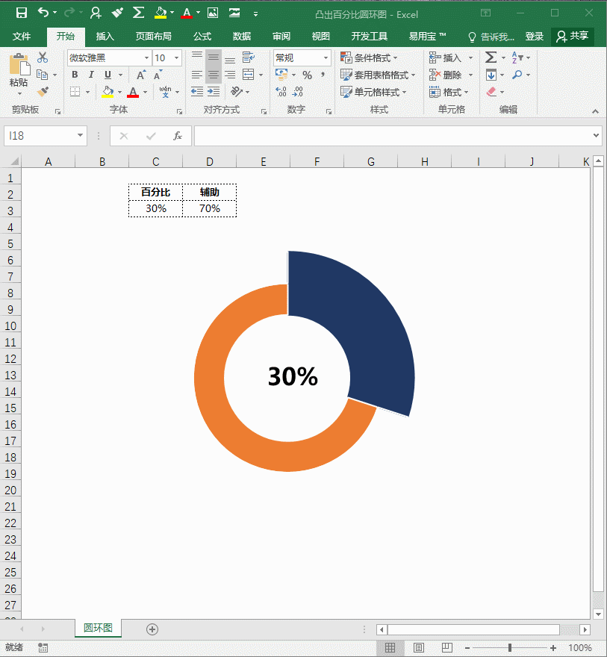Apply percent style format
The image size is (607, 657).
coord(307,75)
